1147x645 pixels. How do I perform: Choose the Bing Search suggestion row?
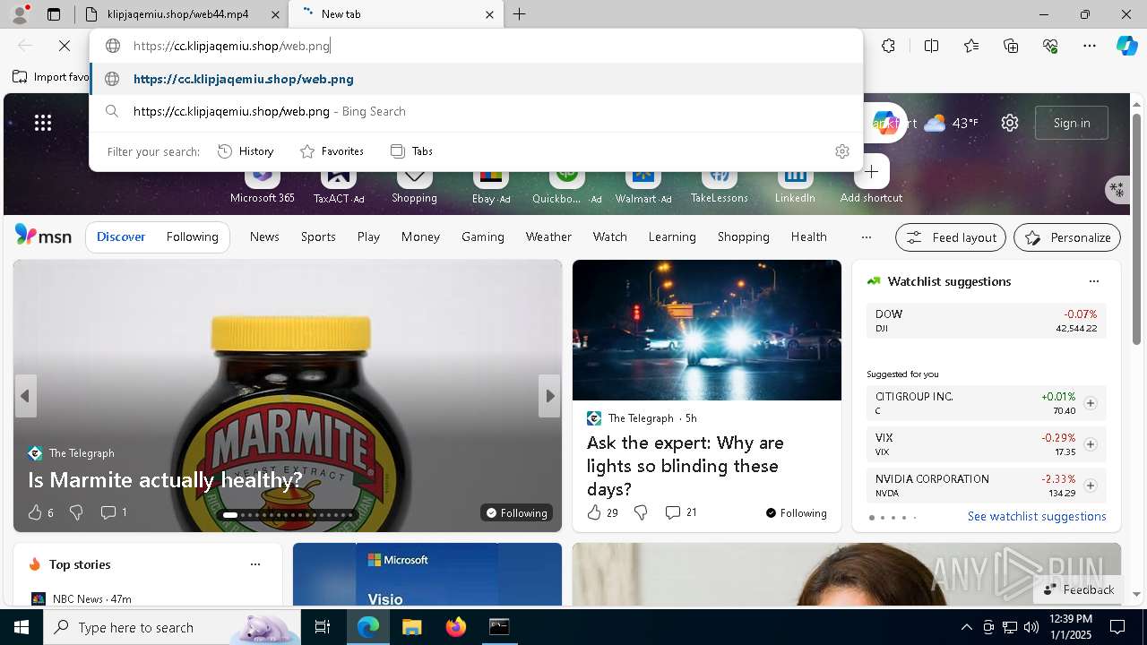[476, 111]
